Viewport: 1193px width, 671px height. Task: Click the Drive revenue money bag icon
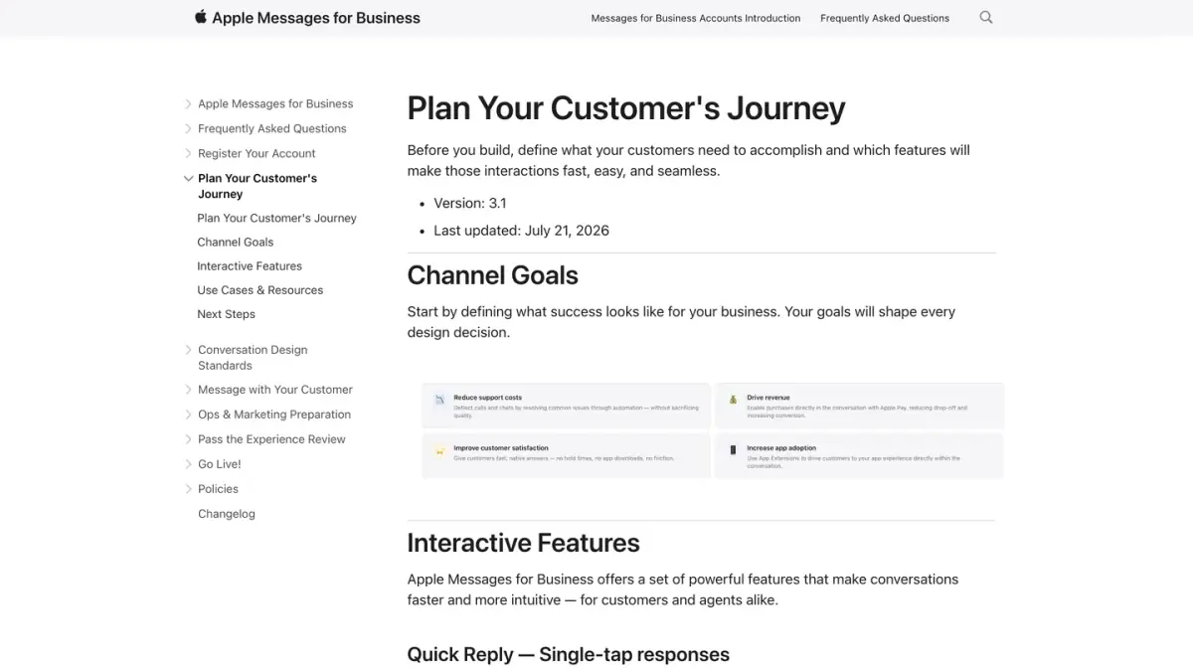coord(734,401)
